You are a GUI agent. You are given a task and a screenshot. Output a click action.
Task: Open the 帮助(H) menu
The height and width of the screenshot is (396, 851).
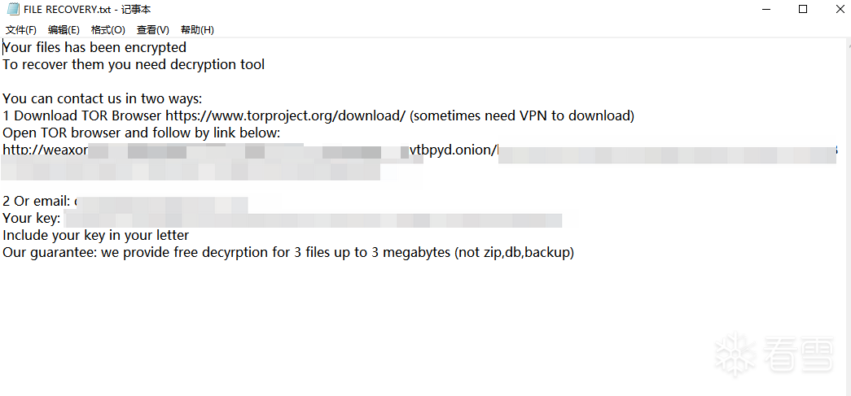pyautogui.click(x=197, y=30)
